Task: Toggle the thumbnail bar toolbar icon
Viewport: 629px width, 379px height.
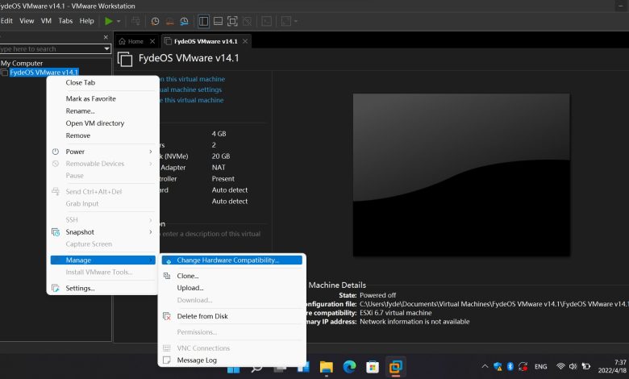Action: 218,21
